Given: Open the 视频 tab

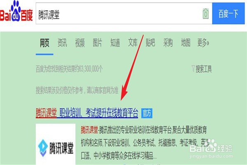Looking at the screenshot, I should (80, 42).
